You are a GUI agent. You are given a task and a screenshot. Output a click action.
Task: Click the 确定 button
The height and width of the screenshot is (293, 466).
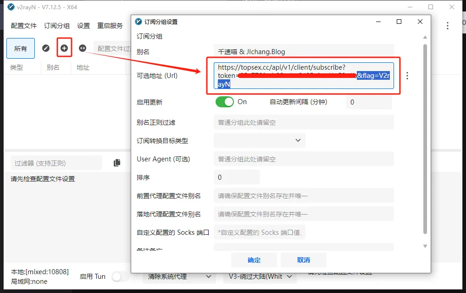254,260
